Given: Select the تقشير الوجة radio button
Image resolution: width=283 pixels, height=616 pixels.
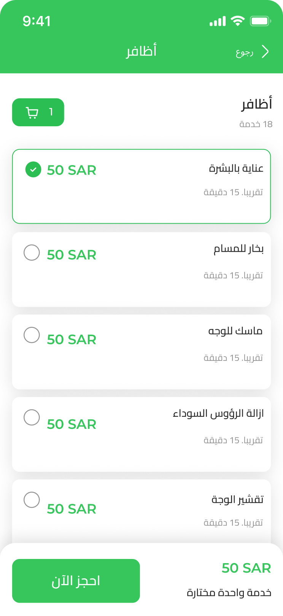Looking at the screenshot, I should 32,500.
